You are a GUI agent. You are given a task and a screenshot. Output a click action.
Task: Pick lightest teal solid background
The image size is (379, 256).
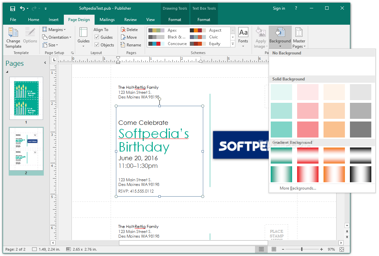tap(281, 92)
